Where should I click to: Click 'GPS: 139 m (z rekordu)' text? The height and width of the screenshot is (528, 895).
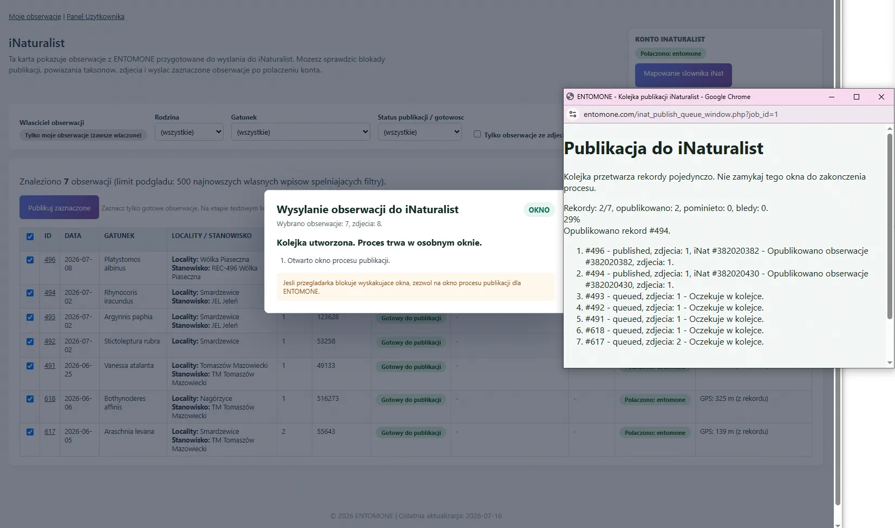734,432
